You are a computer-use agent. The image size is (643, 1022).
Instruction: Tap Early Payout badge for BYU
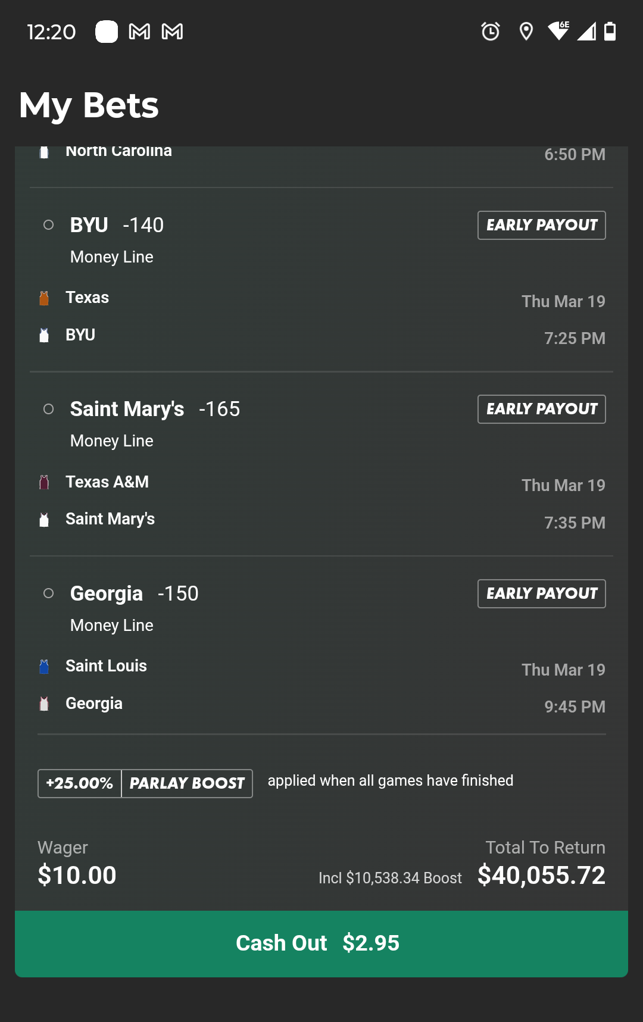coord(541,225)
